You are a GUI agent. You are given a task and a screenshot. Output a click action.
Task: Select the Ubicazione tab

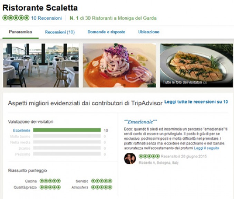(149, 32)
